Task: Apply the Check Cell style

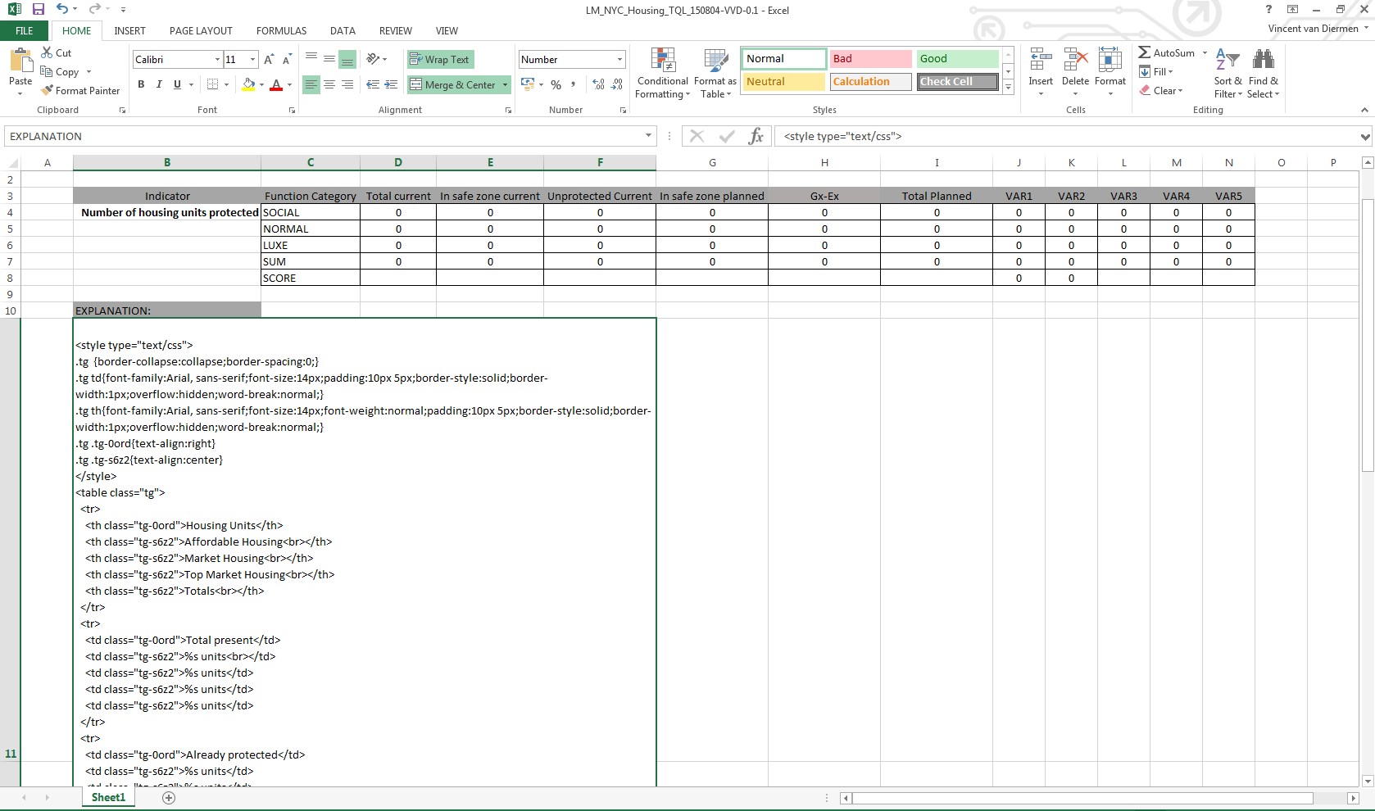Action: tap(957, 82)
